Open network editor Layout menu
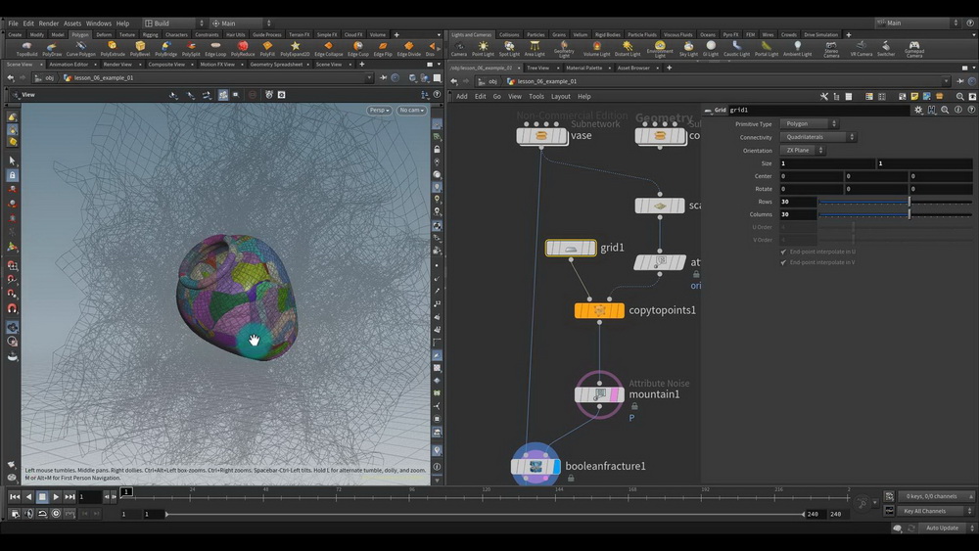 (560, 96)
